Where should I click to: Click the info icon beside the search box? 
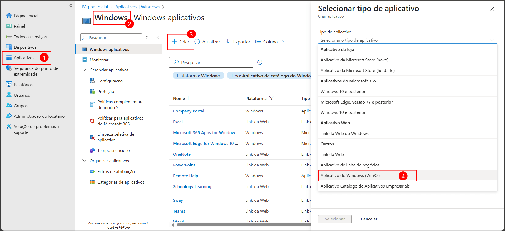tap(260, 62)
